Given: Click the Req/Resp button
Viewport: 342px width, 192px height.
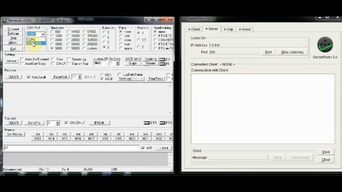Looking at the screenshot, I should (x=156, y=78).
